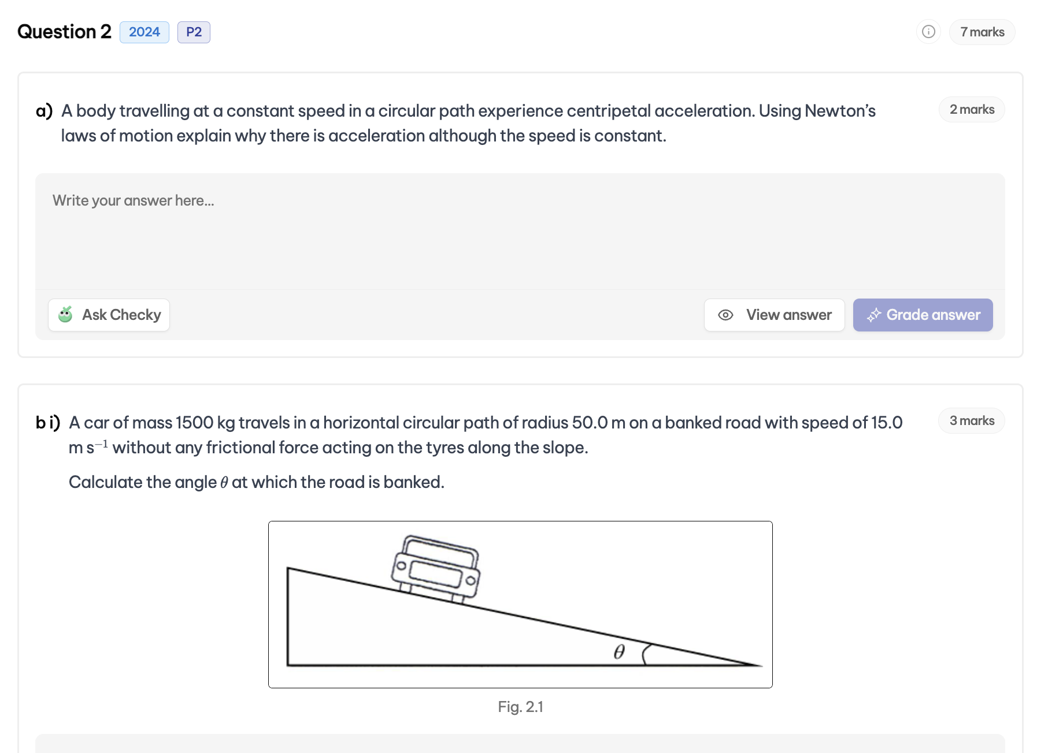The image size is (1037, 753).
Task: Select the 2024 year tag
Action: pyautogui.click(x=144, y=32)
